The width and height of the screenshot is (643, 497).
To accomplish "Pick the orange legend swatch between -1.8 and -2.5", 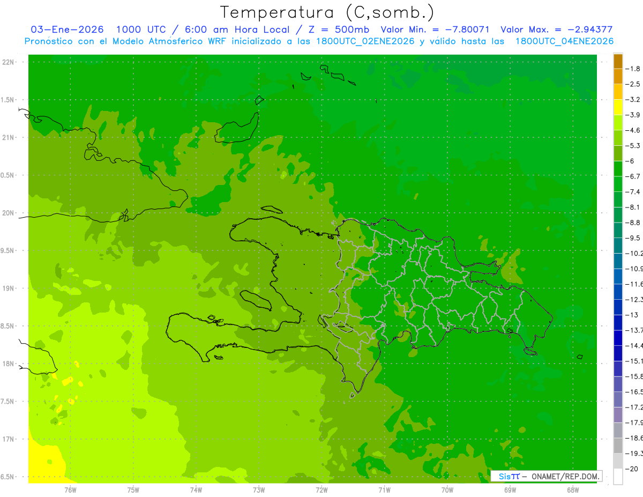I will pyautogui.click(x=618, y=76).
